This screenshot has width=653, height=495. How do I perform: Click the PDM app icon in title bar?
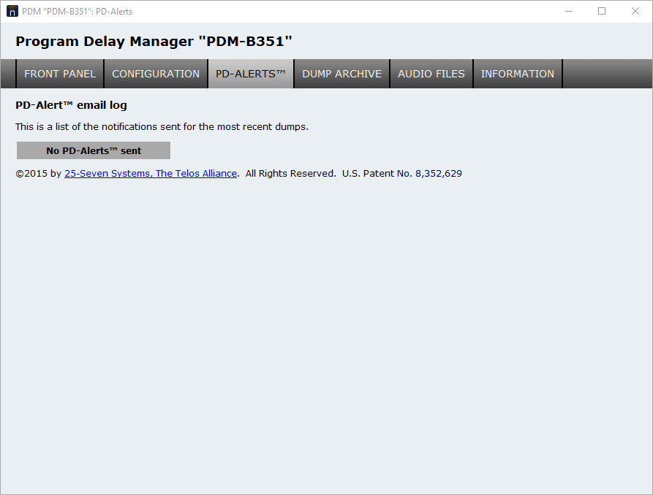[12, 12]
